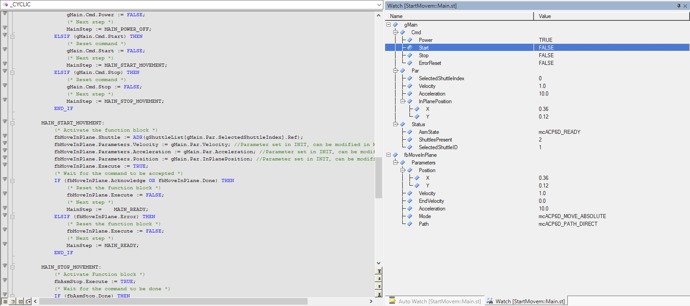Collapse the Par node
690x306 pixels.
(396, 71)
